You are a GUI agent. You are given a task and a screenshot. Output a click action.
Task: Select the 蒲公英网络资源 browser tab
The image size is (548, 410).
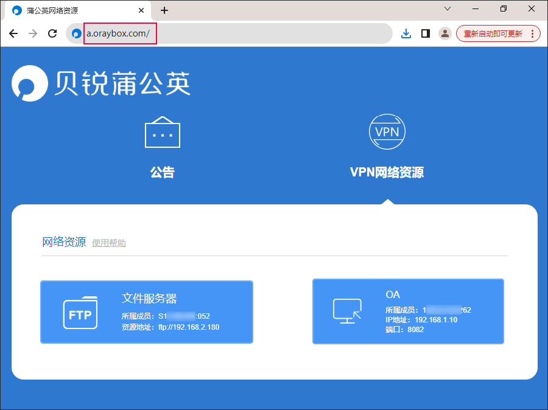[x=77, y=10]
